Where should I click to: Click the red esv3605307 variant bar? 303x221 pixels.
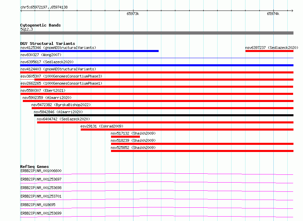[x=164, y=80]
